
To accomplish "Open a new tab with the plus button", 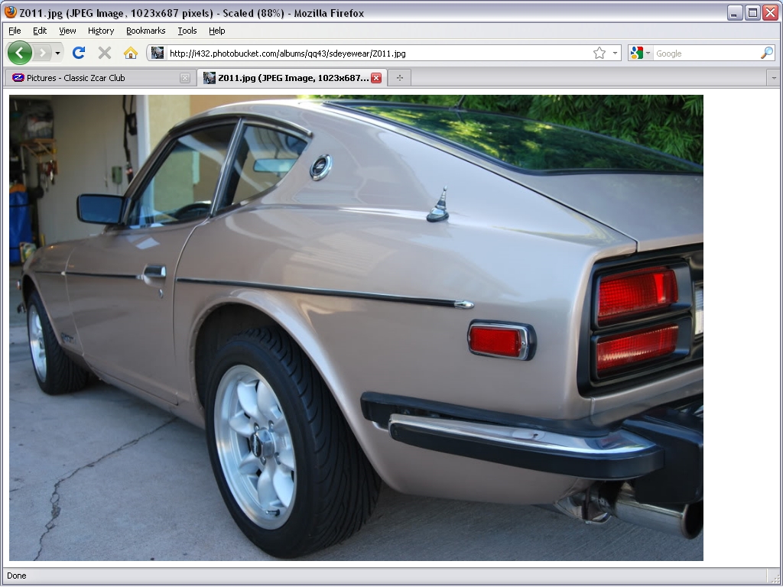I will pyautogui.click(x=399, y=78).
